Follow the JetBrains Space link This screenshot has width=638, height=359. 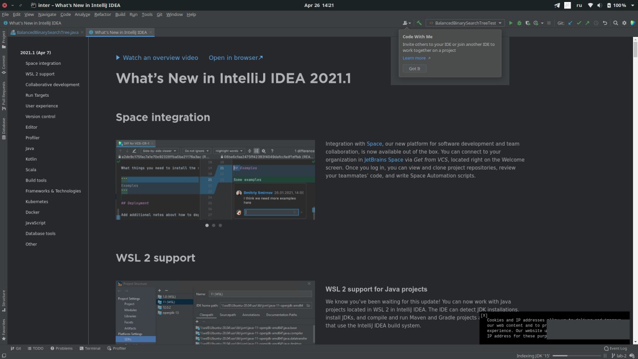click(x=384, y=160)
